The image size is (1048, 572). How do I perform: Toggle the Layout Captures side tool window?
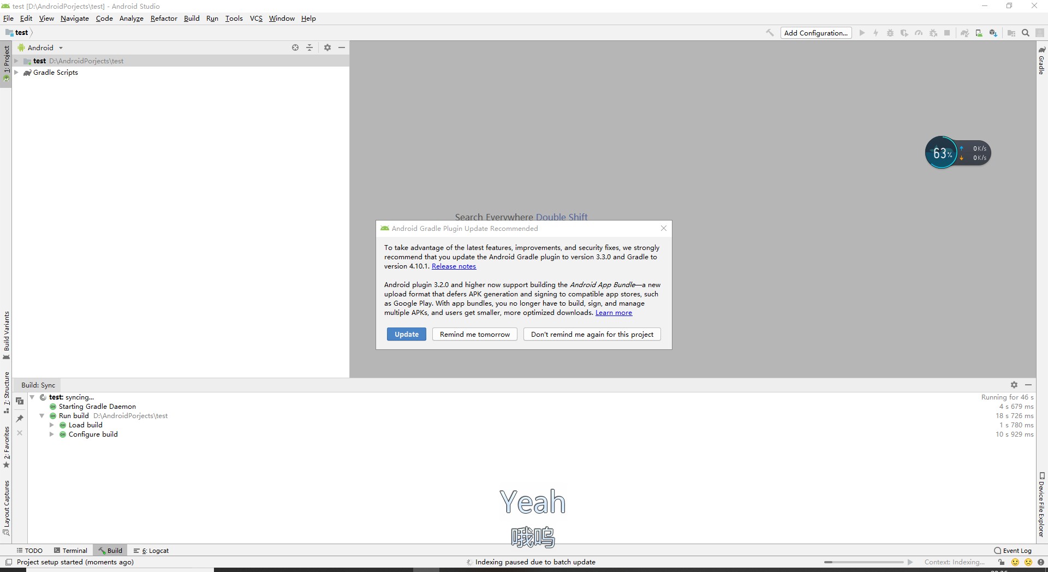pos(6,508)
